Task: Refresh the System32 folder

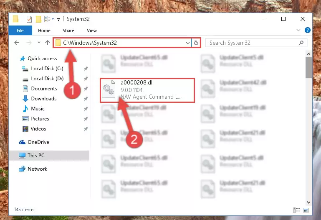Action: point(196,43)
